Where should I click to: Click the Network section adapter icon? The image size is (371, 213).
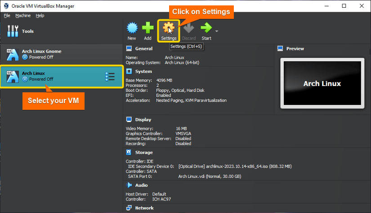point(129,208)
